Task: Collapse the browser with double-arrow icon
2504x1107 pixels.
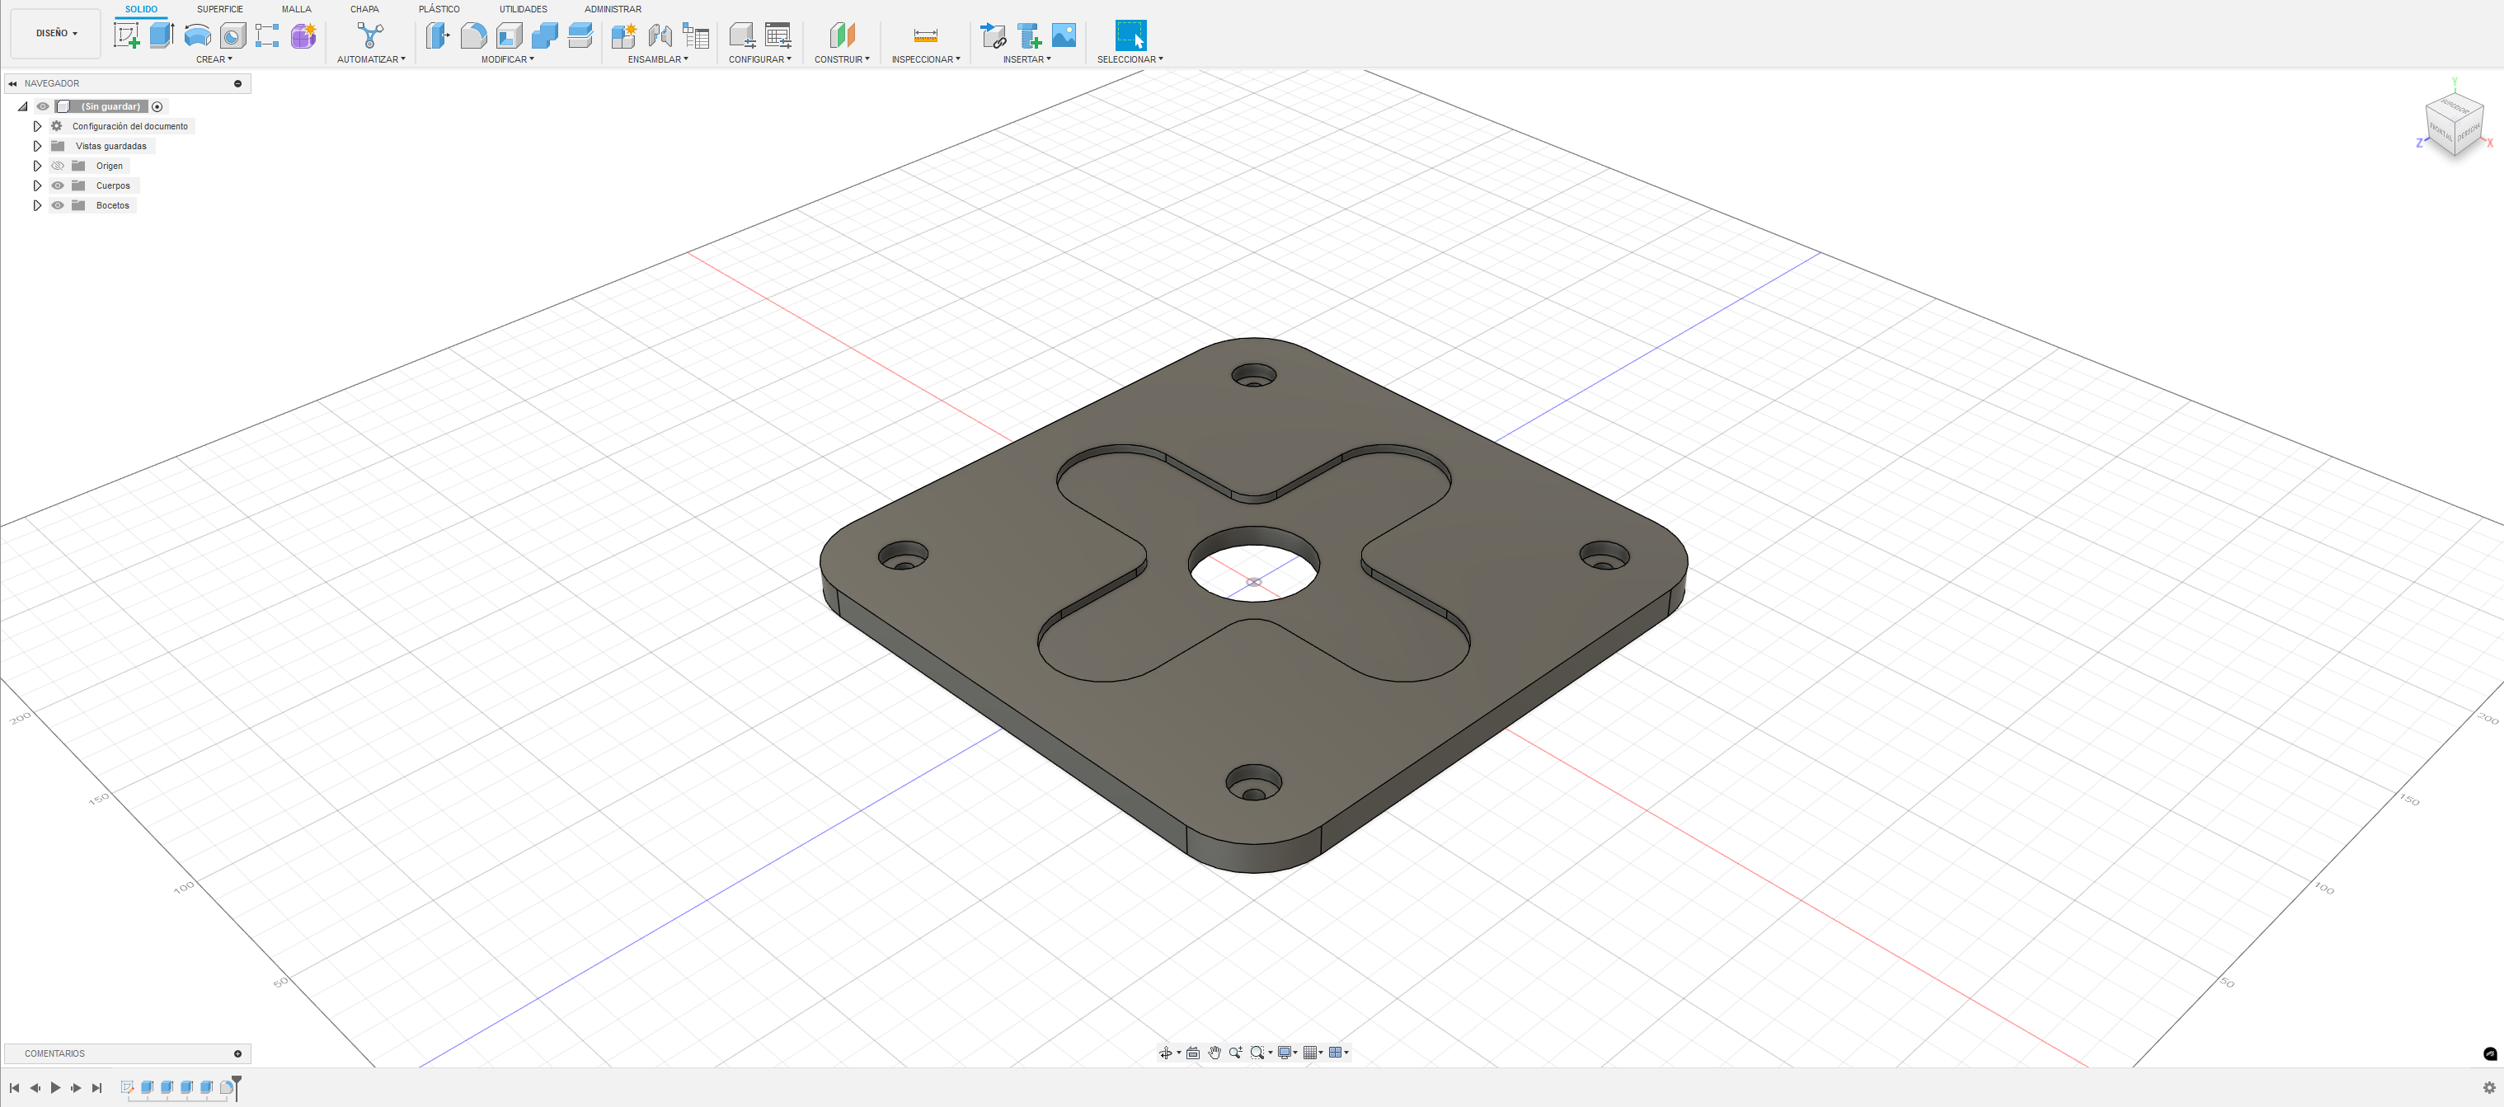Action: 12,83
